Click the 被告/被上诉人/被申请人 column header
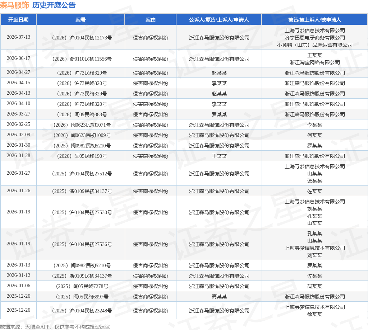 point(314,20)
